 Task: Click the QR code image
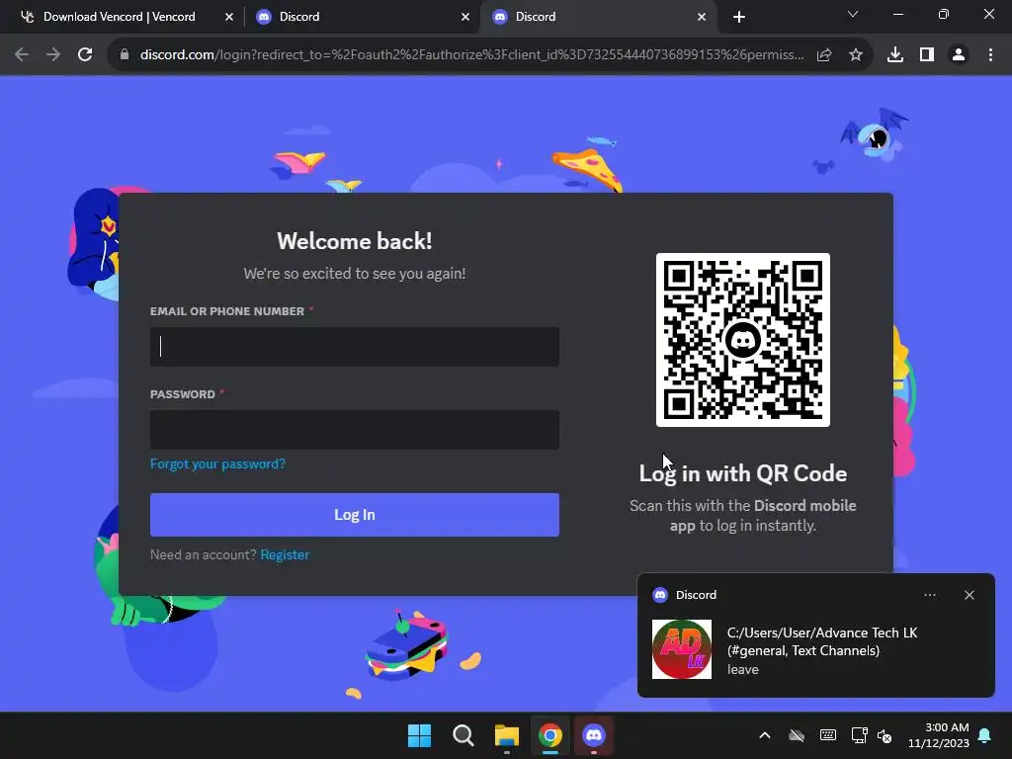(x=743, y=340)
